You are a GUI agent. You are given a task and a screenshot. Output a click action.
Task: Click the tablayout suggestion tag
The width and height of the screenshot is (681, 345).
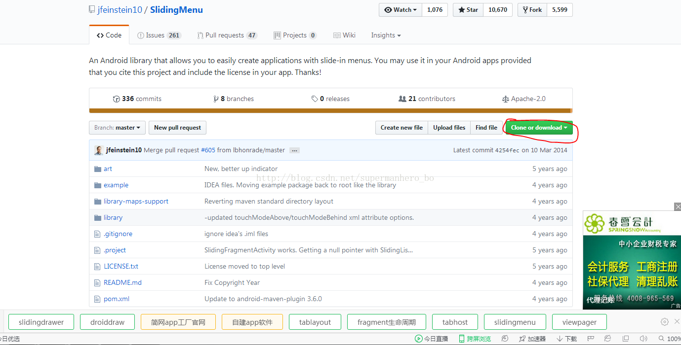315,322
